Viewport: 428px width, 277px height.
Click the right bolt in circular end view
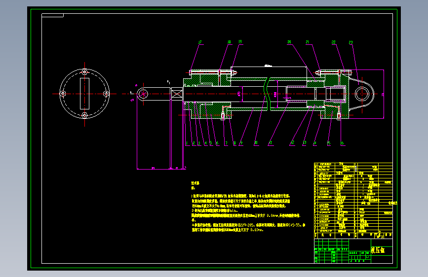106,94
